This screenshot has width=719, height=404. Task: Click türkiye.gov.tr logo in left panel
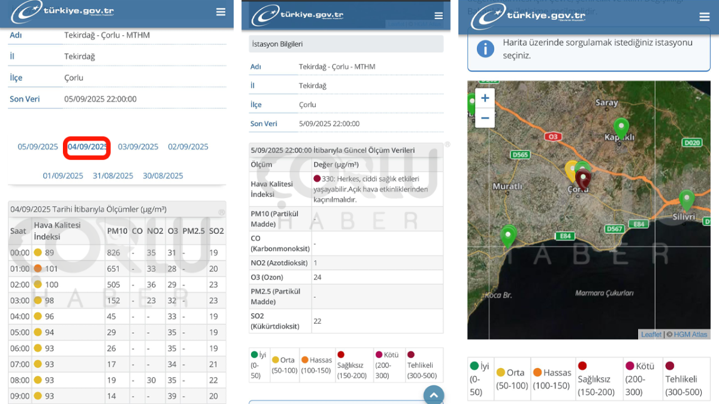pos(63,12)
